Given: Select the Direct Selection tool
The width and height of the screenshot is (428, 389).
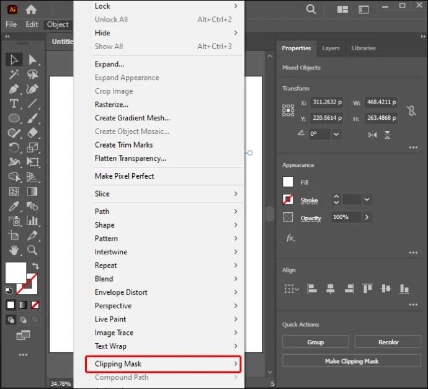Looking at the screenshot, I should 32,60.
